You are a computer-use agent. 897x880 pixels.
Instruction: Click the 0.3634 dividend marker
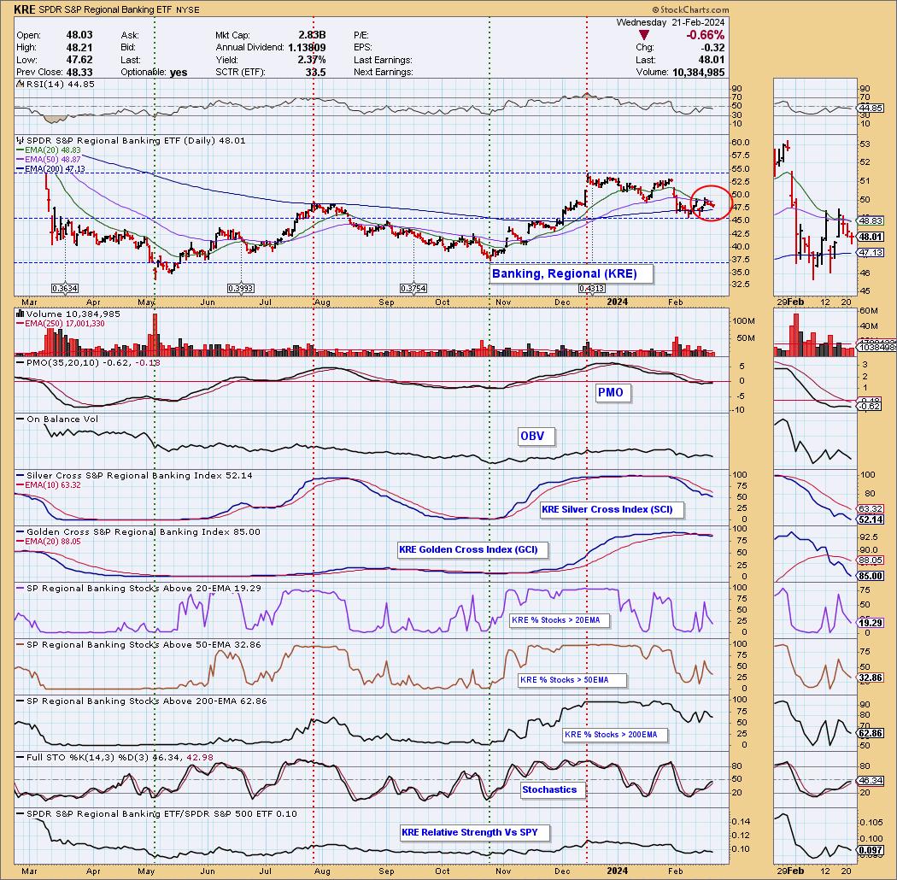click(65, 289)
